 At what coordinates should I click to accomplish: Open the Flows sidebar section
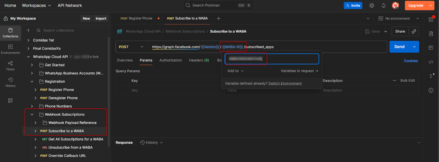10,65
